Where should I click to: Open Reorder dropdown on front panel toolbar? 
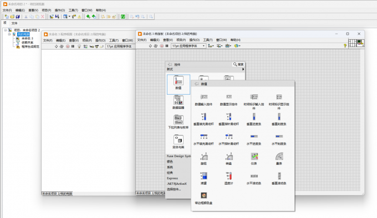point(237,46)
